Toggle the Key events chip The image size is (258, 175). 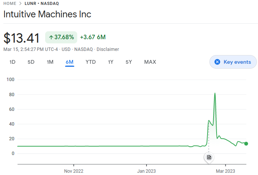point(233,62)
